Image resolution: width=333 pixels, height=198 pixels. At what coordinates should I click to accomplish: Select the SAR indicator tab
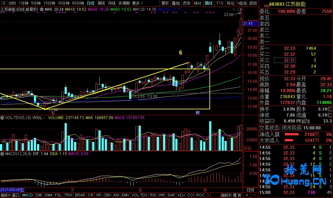point(171,195)
